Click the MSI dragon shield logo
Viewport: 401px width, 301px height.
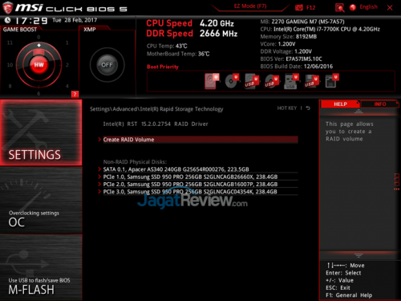click(x=7, y=7)
